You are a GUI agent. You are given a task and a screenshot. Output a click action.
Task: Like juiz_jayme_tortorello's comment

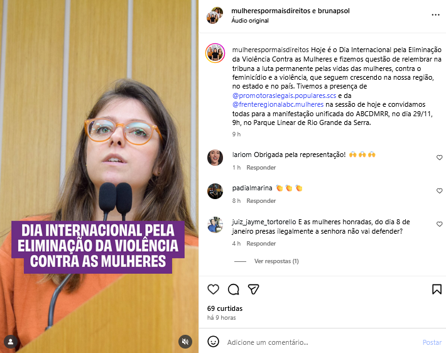pyautogui.click(x=440, y=224)
